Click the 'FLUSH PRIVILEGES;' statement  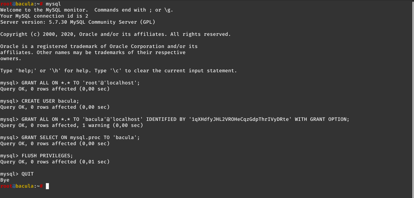[47, 156]
